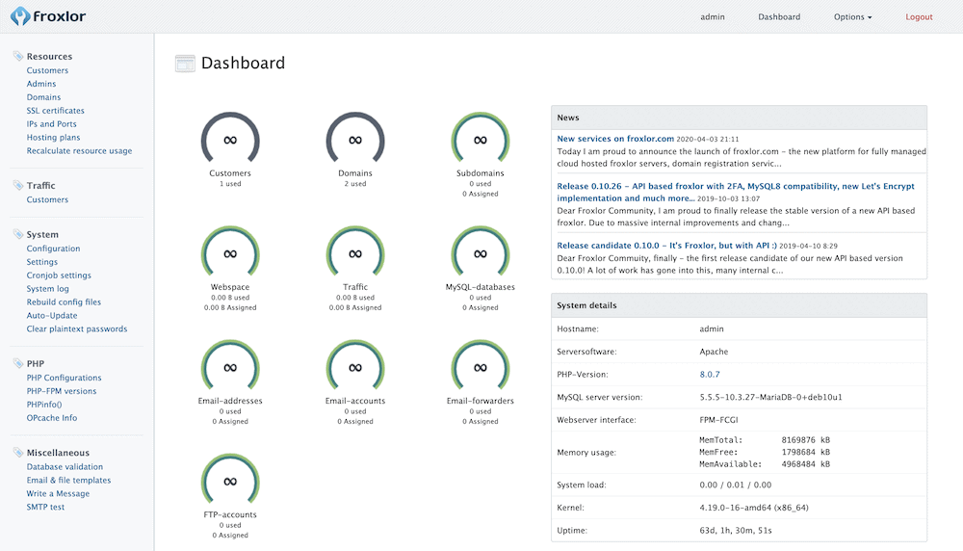Open PHP-FPM versions page
Image resolution: width=963 pixels, height=551 pixels.
[62, 391]
